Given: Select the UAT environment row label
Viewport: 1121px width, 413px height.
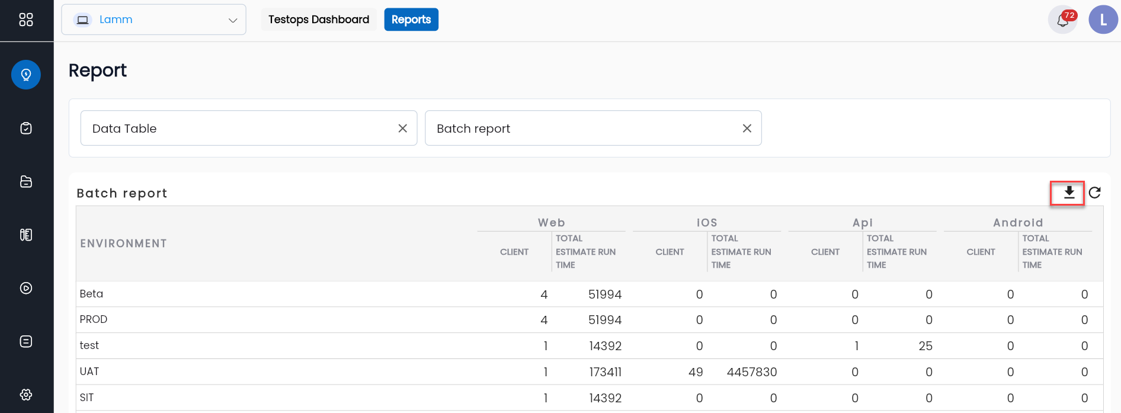Looking at the screenshot, I should 89,372.
